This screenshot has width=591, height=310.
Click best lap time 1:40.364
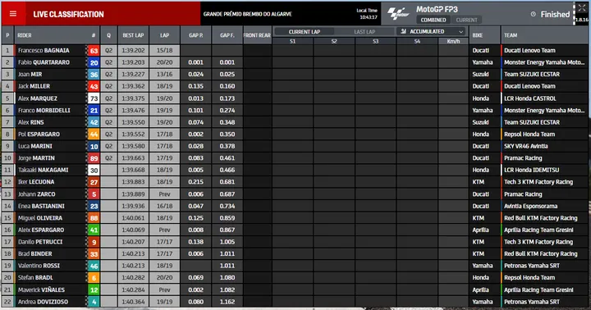coord(133,302)
